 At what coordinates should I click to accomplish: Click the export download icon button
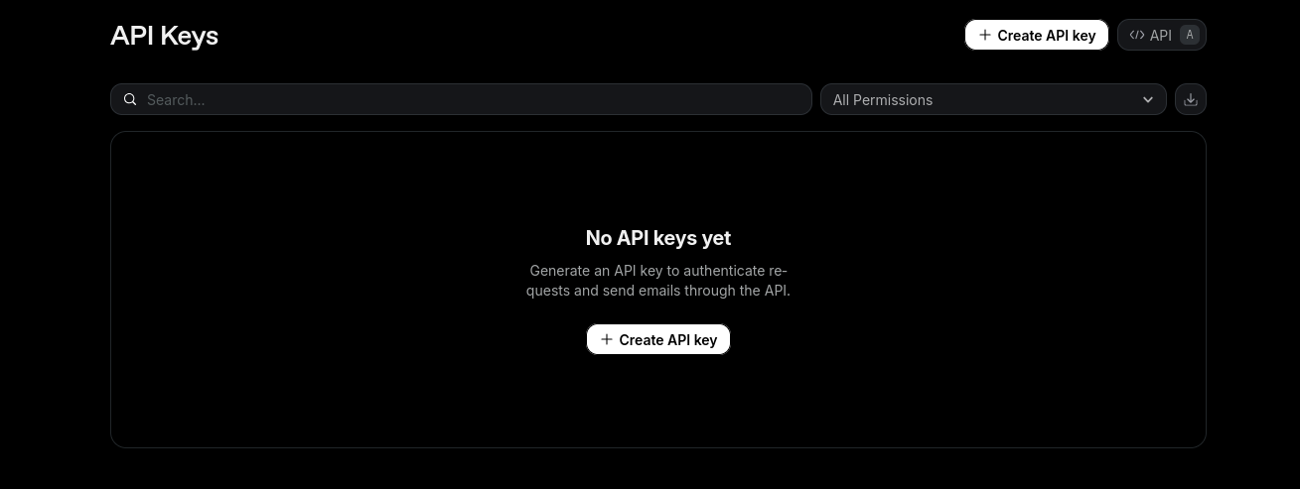coord(1190,99)
